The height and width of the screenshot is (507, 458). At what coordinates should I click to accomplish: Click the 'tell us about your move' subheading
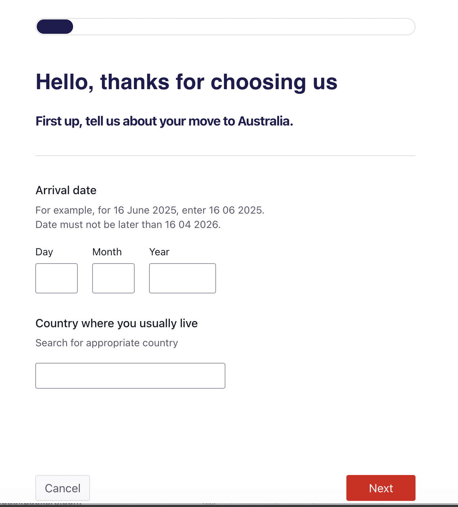tap(164, 121)
